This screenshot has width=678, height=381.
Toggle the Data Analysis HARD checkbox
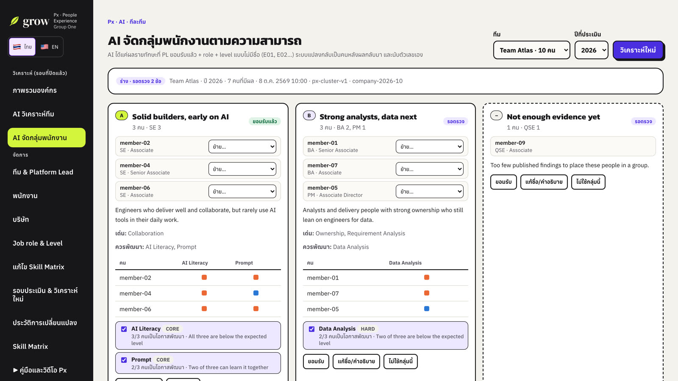point(312,329)
